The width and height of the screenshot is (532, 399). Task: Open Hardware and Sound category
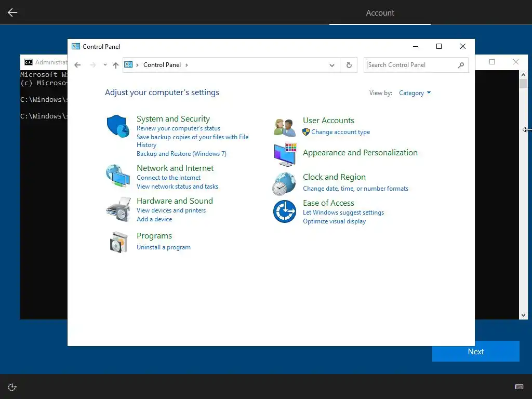[175, 201]
